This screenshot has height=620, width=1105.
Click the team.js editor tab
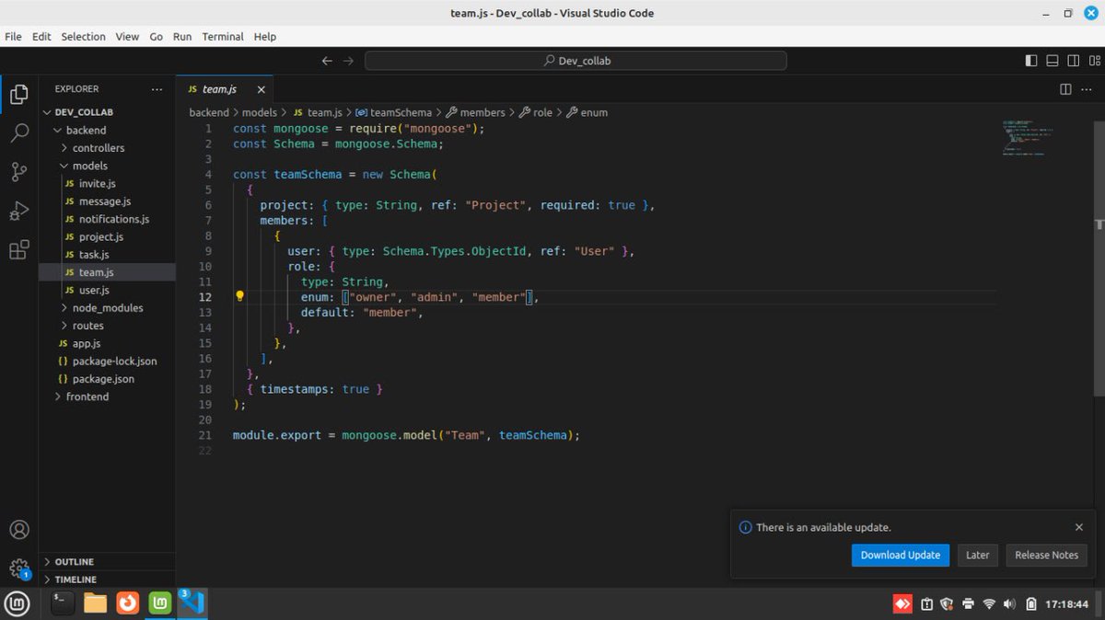(225, 89)
